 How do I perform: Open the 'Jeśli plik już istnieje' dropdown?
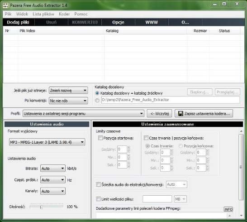[x=68, y=91]
